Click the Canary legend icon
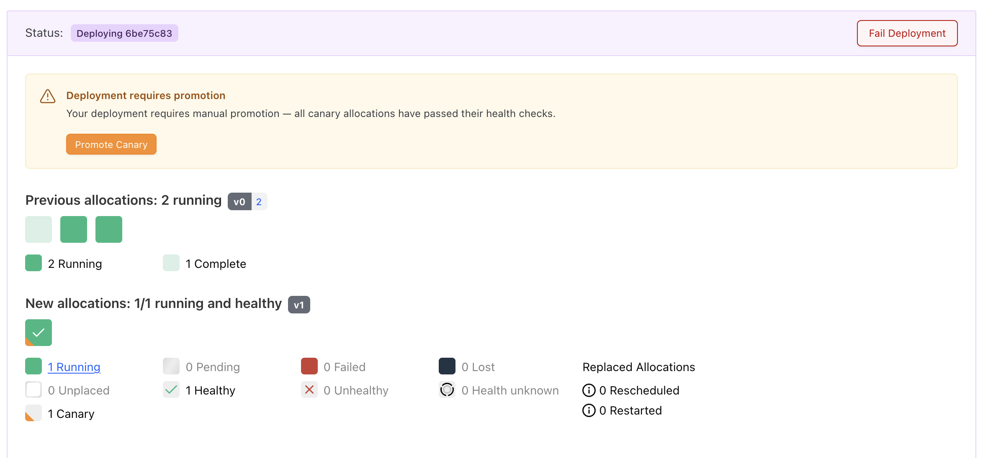The width and height of the screenshot is (988, 458). [x=33, y=413]
